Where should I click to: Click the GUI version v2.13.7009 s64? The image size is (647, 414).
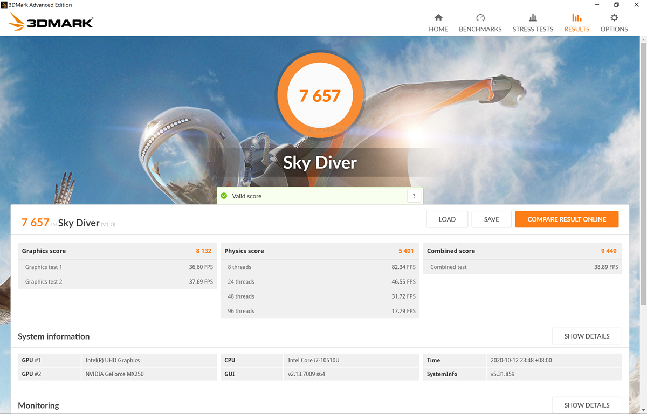[306, 374]
